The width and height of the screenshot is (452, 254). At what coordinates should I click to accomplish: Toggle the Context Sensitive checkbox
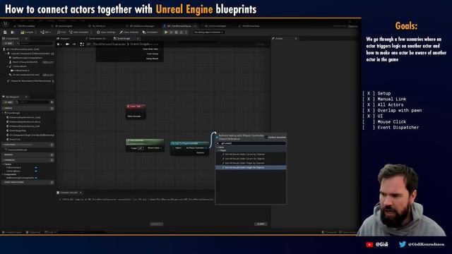click(266, 138)
